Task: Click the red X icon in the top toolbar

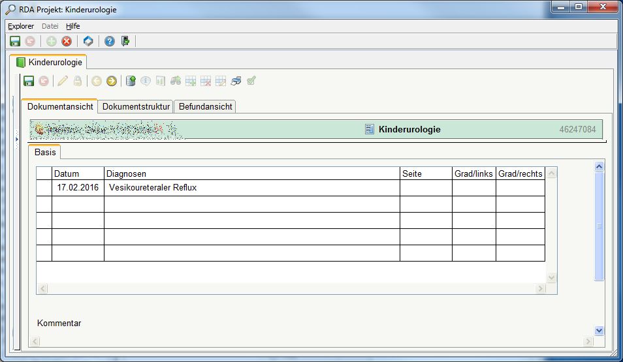Action: 67,41
